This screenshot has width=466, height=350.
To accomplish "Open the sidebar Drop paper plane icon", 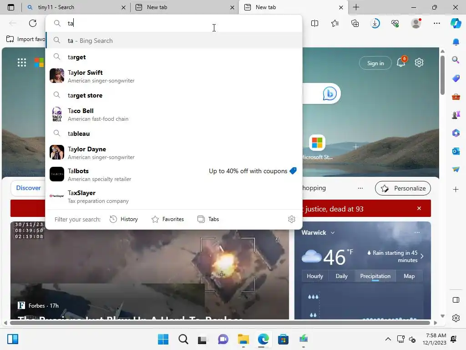I will click(x=456, y=170).
